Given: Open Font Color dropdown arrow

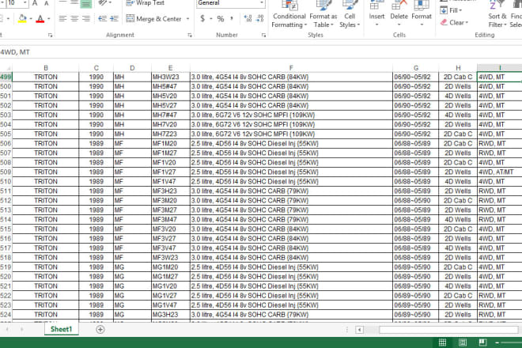Looking at the screenshot, I should click(x=48, y=19).
